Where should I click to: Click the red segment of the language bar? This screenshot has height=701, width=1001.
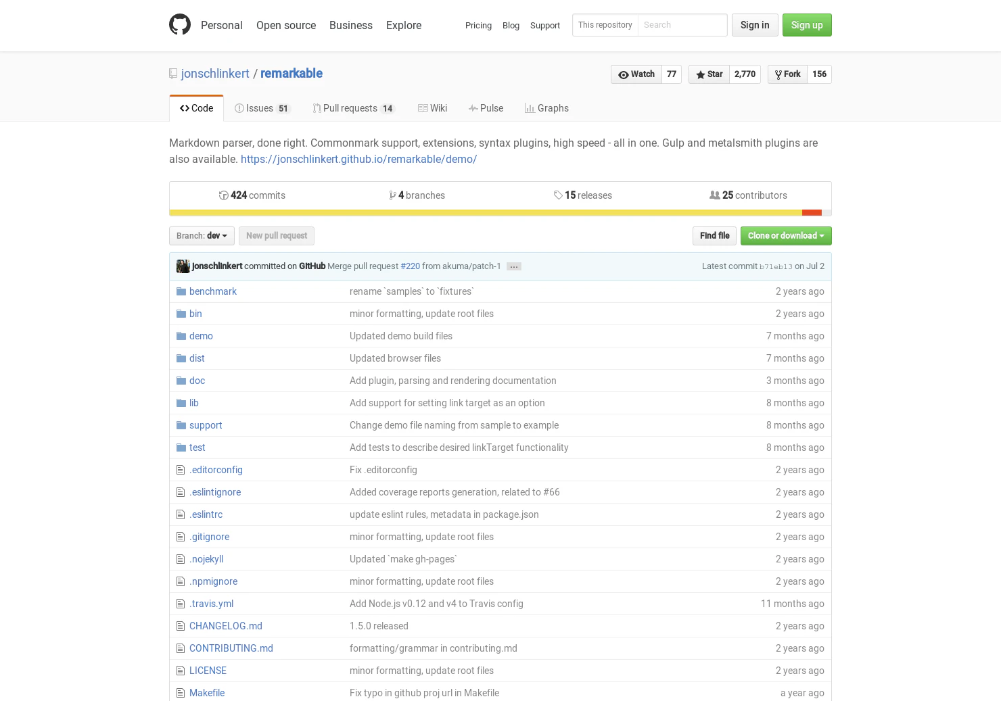click(x=812, y=213)
